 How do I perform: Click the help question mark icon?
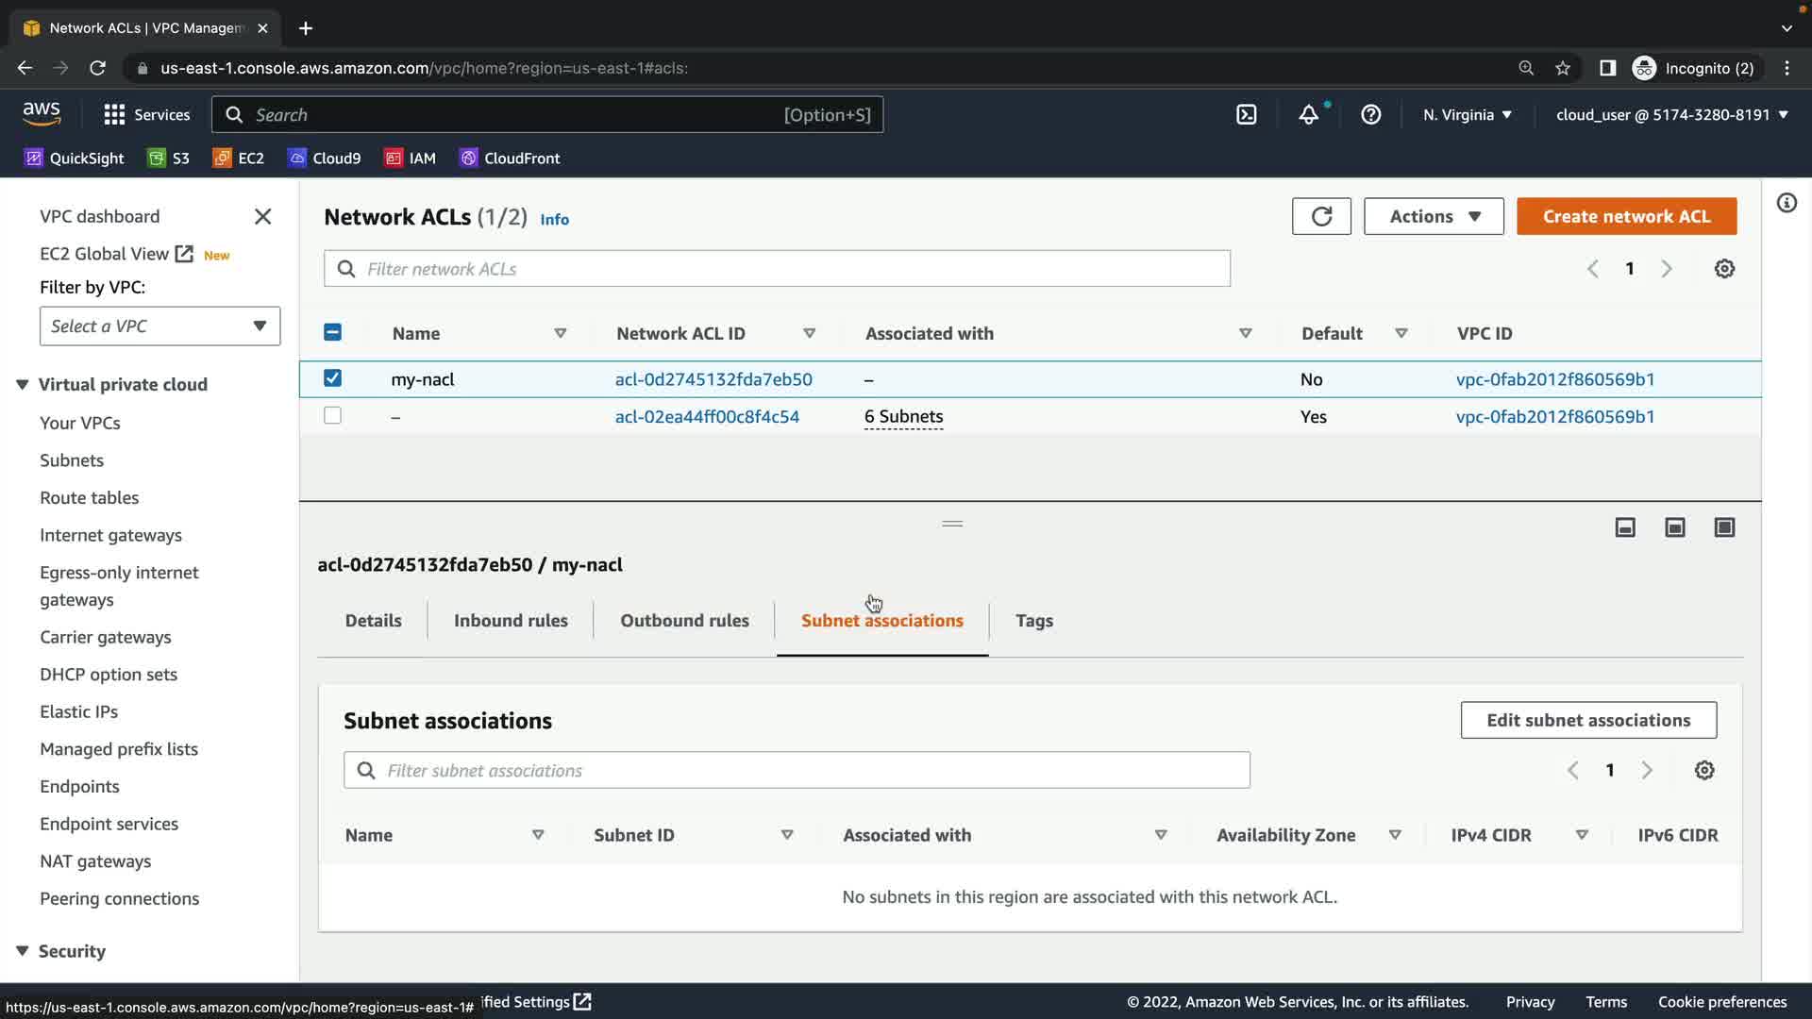tap(1370, 114)
